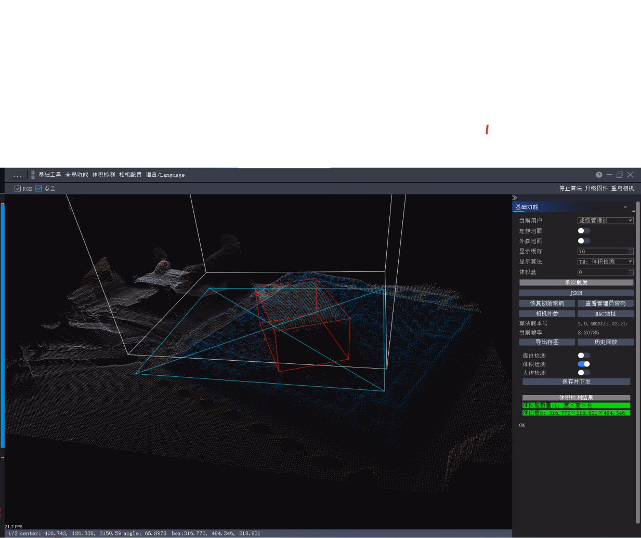The height and width of the screenshot is (538, 641).
Task: Disable the 体积检测 switch
Action: [584, 364]
